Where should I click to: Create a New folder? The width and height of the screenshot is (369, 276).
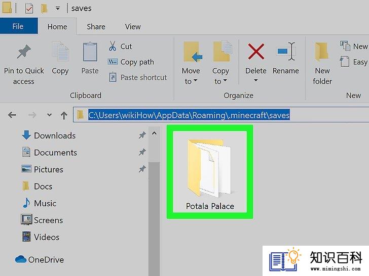coord(322,63)
